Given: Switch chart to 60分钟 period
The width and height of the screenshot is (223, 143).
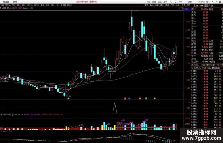Looking at the screenshot, I should (8, 5).
